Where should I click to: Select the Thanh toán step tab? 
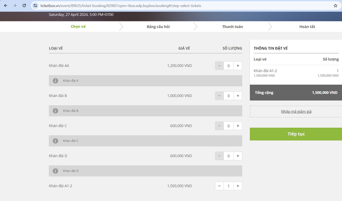[x=233, y=26]
